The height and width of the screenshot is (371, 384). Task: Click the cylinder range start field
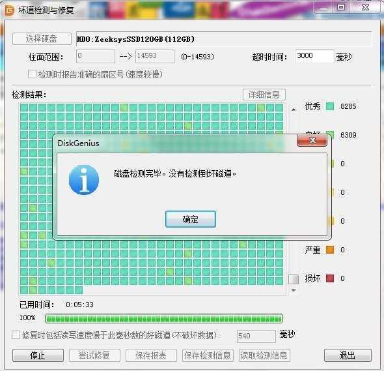(96, 56)
